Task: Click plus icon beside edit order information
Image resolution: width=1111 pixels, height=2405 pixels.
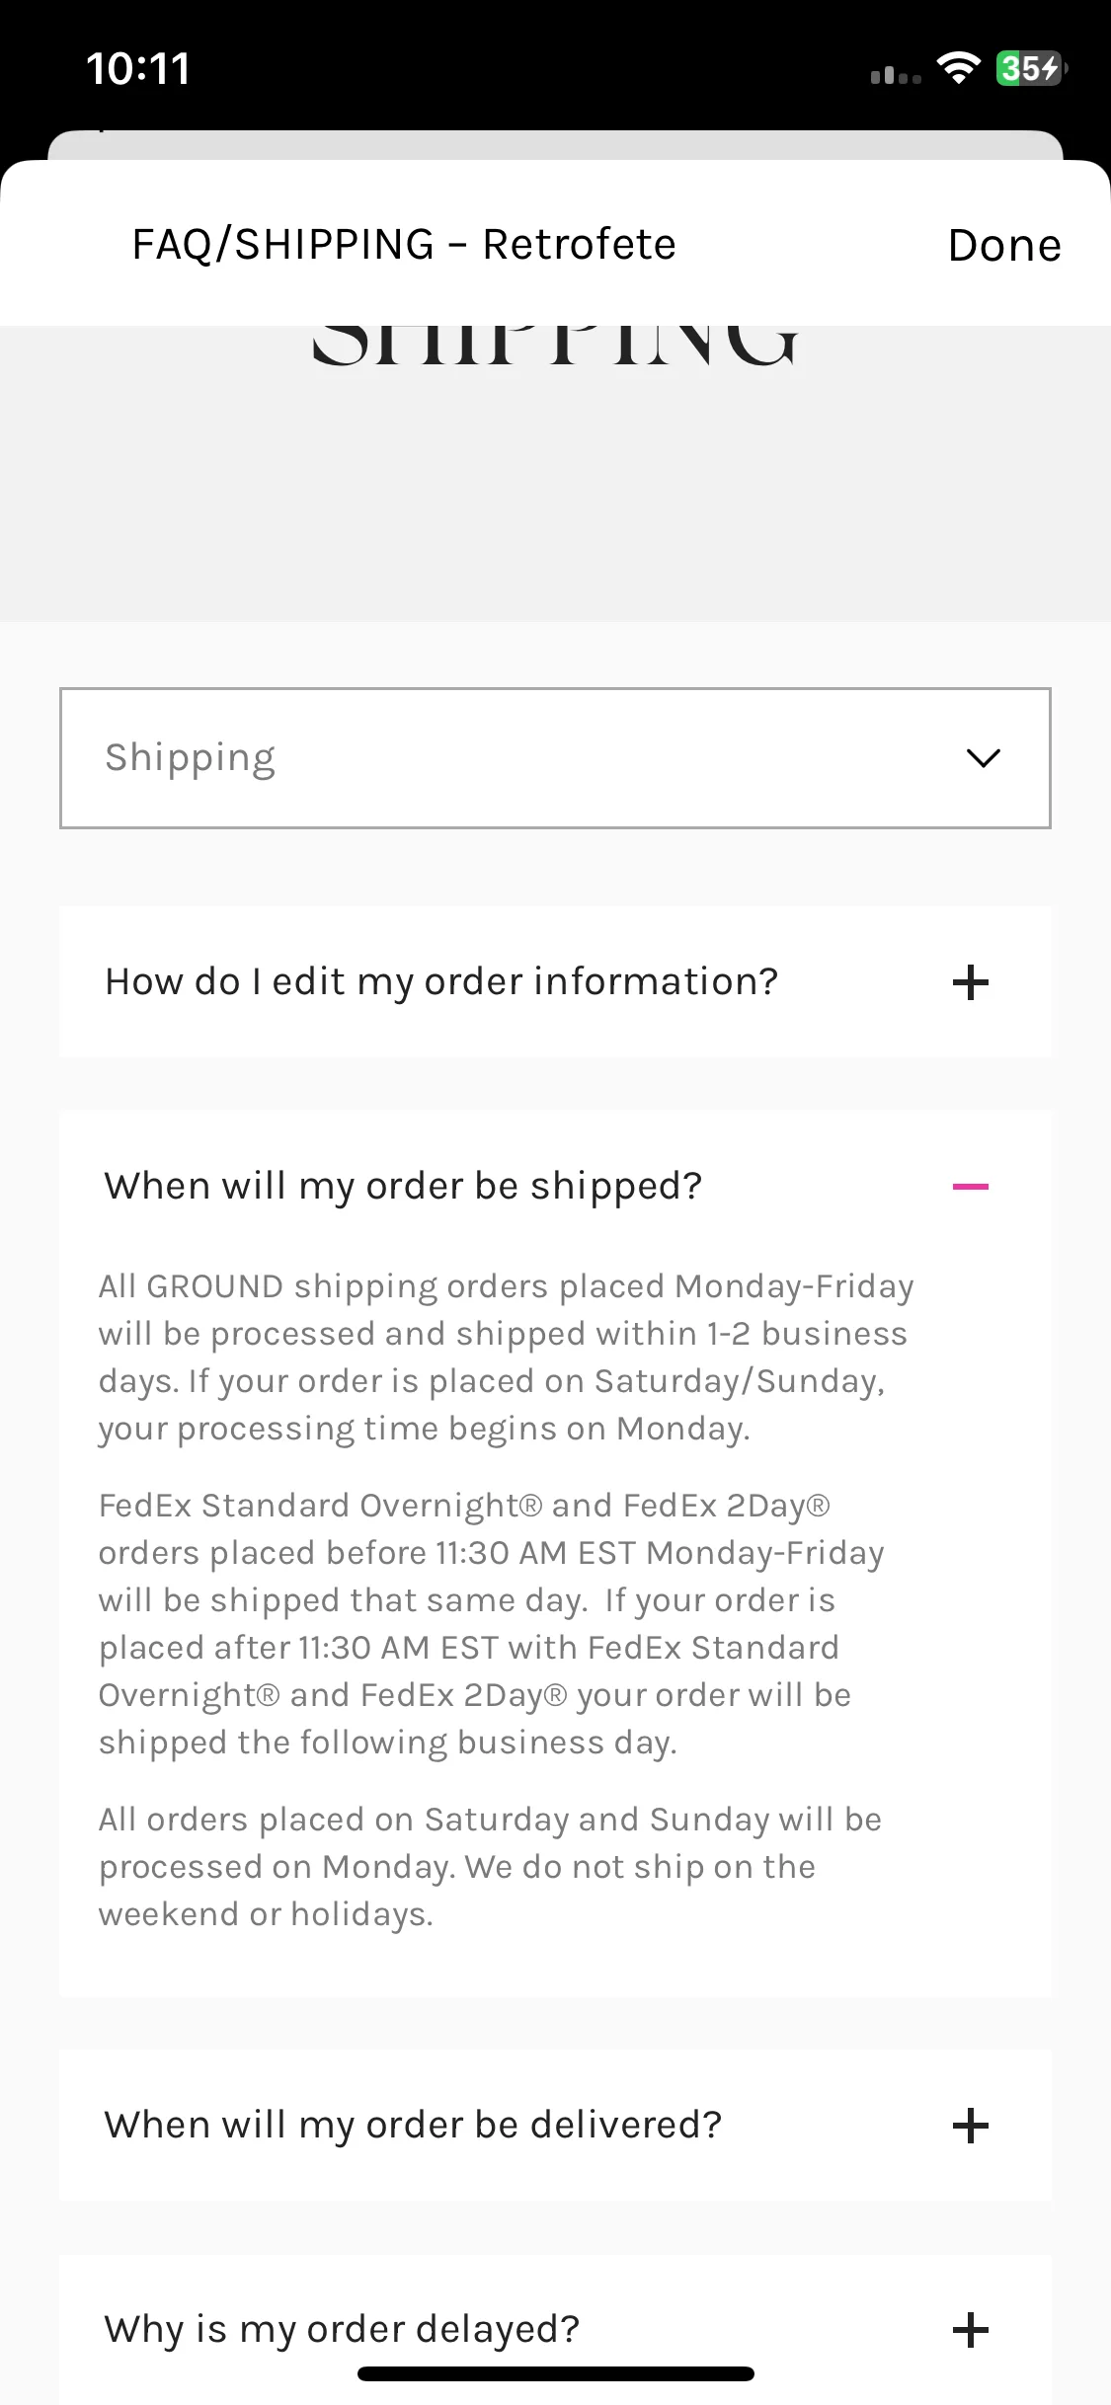Action: [x=971, y=982]
